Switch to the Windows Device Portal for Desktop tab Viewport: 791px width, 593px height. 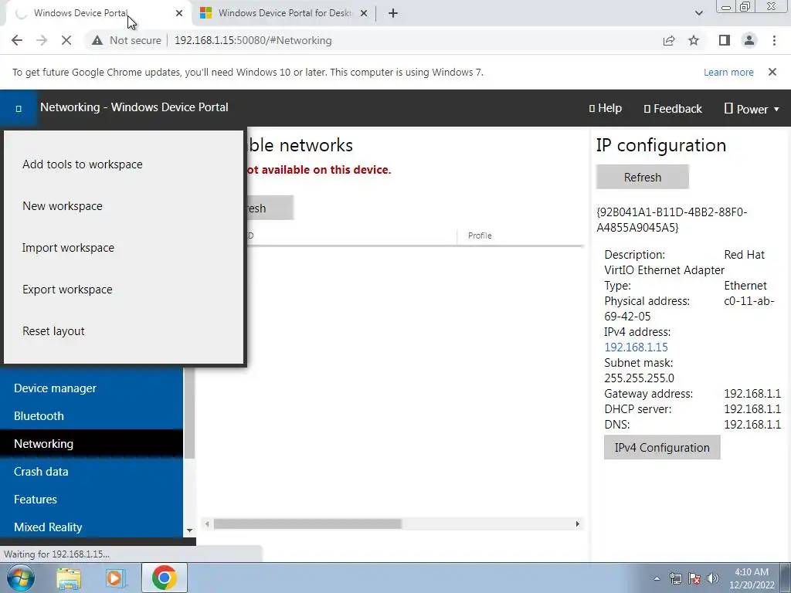pyautogui.click(x=285, y=14)
